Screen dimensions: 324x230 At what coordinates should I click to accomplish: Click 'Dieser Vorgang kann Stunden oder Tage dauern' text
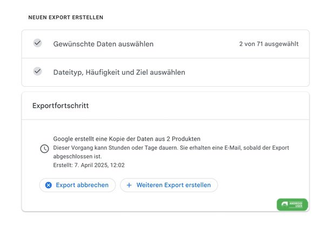116,148
